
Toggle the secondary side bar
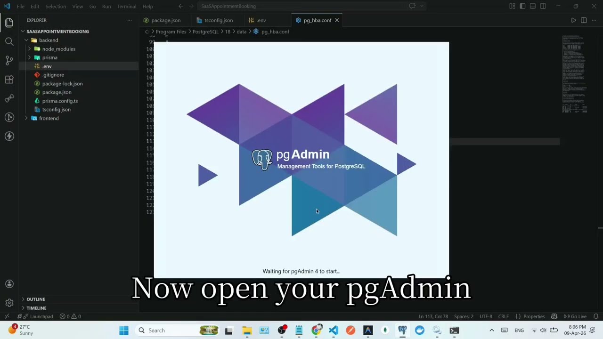543,6
